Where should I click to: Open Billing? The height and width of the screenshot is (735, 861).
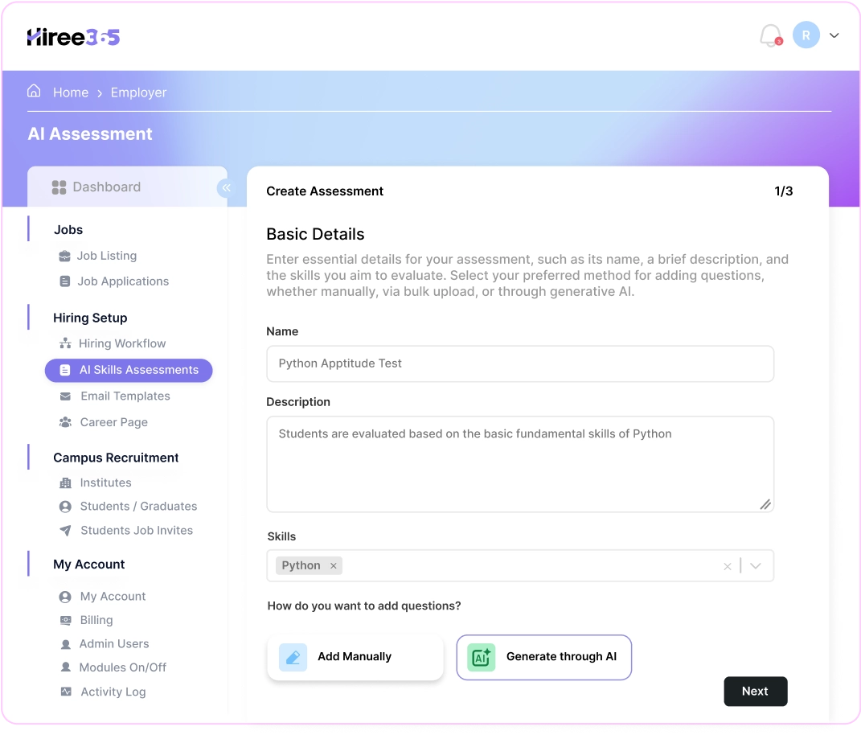96,620
